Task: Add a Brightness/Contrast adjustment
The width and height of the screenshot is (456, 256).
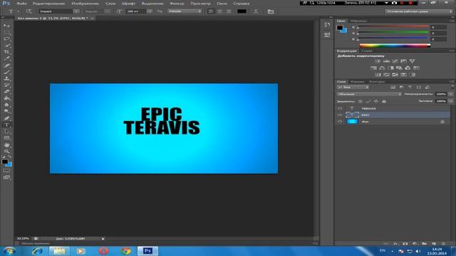Action: tap(378, 61)
